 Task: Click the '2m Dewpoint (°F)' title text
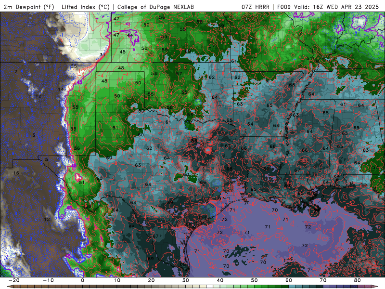29,7
